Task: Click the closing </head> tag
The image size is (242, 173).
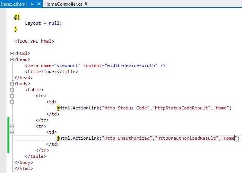Action: (x=23, y=78)
